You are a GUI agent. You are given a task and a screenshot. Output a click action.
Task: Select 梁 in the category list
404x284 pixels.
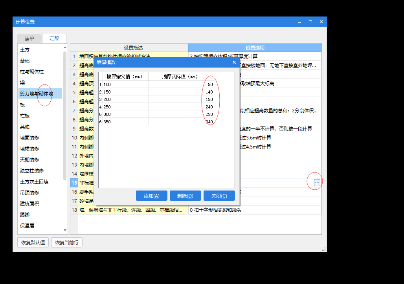pos(40,82)
